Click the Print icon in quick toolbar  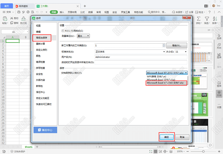28,12
